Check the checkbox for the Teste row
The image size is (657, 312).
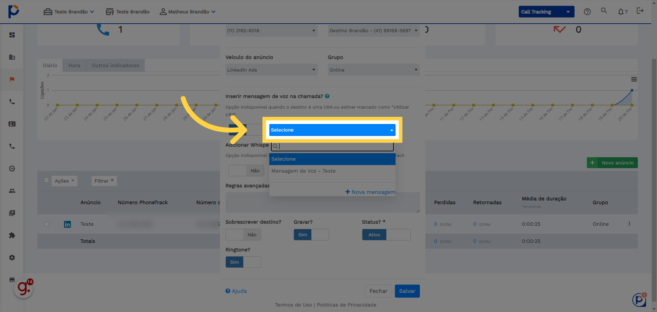pos(47,224)
